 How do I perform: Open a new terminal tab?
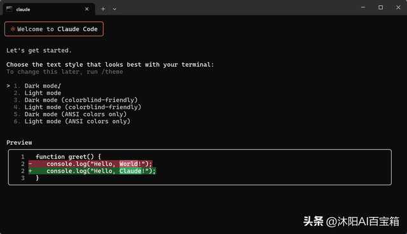point(103,9)
